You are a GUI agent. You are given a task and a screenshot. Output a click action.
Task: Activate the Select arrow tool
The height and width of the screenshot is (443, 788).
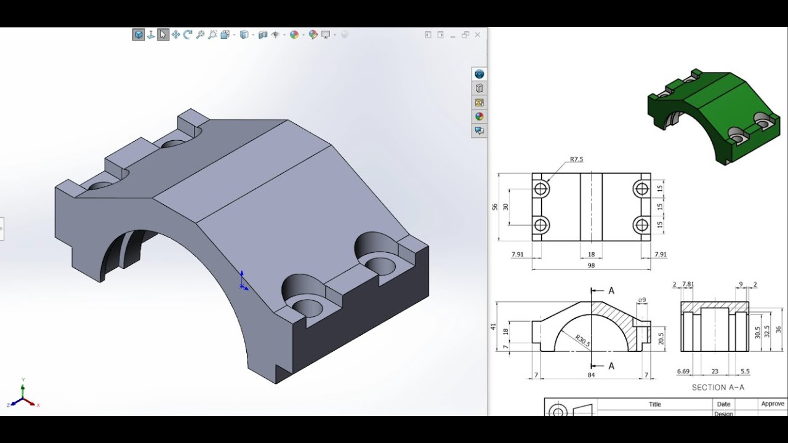click(x=163, y=34)
